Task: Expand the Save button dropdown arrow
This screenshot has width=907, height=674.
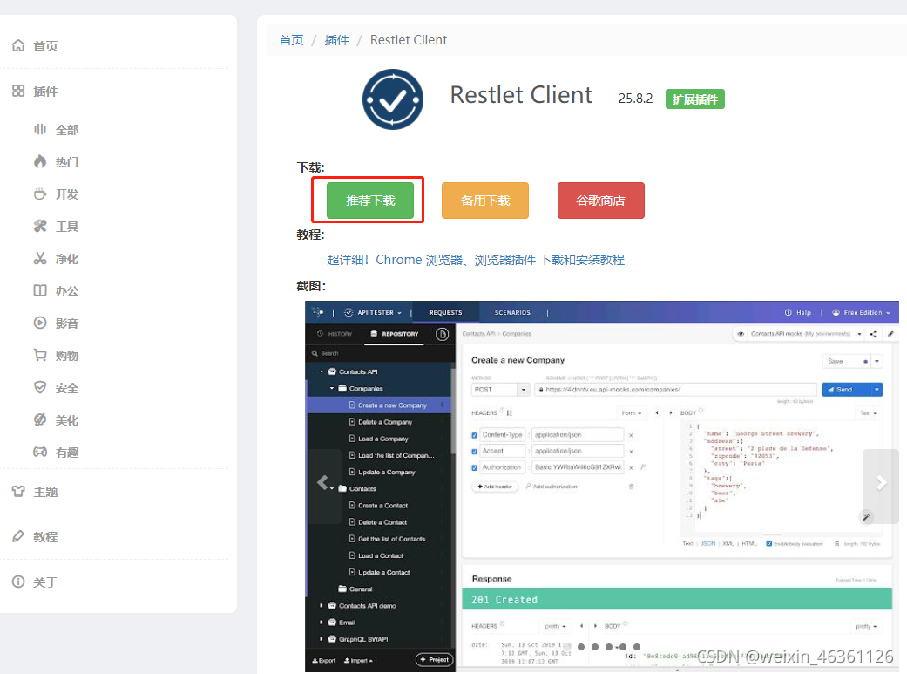Action: tap(875, 362)
